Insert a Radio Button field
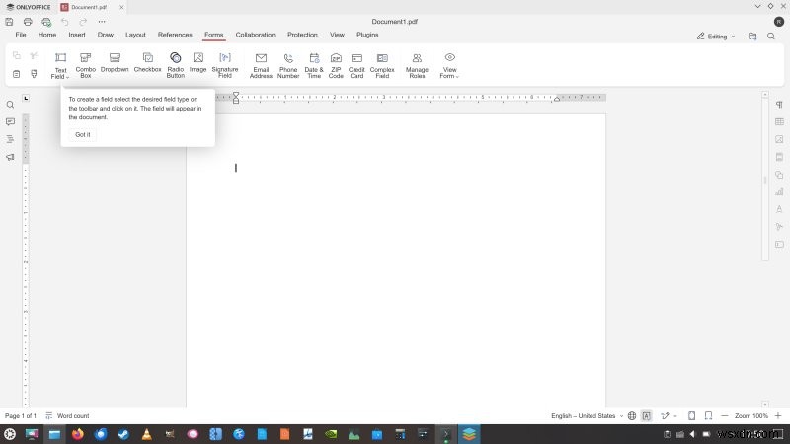The image size is (790, 444). (176, 65)
